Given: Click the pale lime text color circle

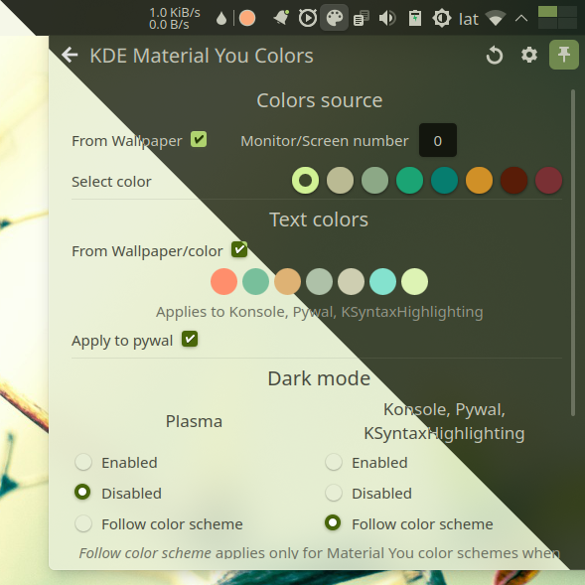Looking at the screenshot, I should [414, 282].
